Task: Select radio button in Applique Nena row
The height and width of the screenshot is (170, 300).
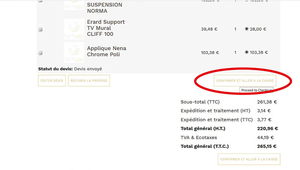Action: point(247,52)
